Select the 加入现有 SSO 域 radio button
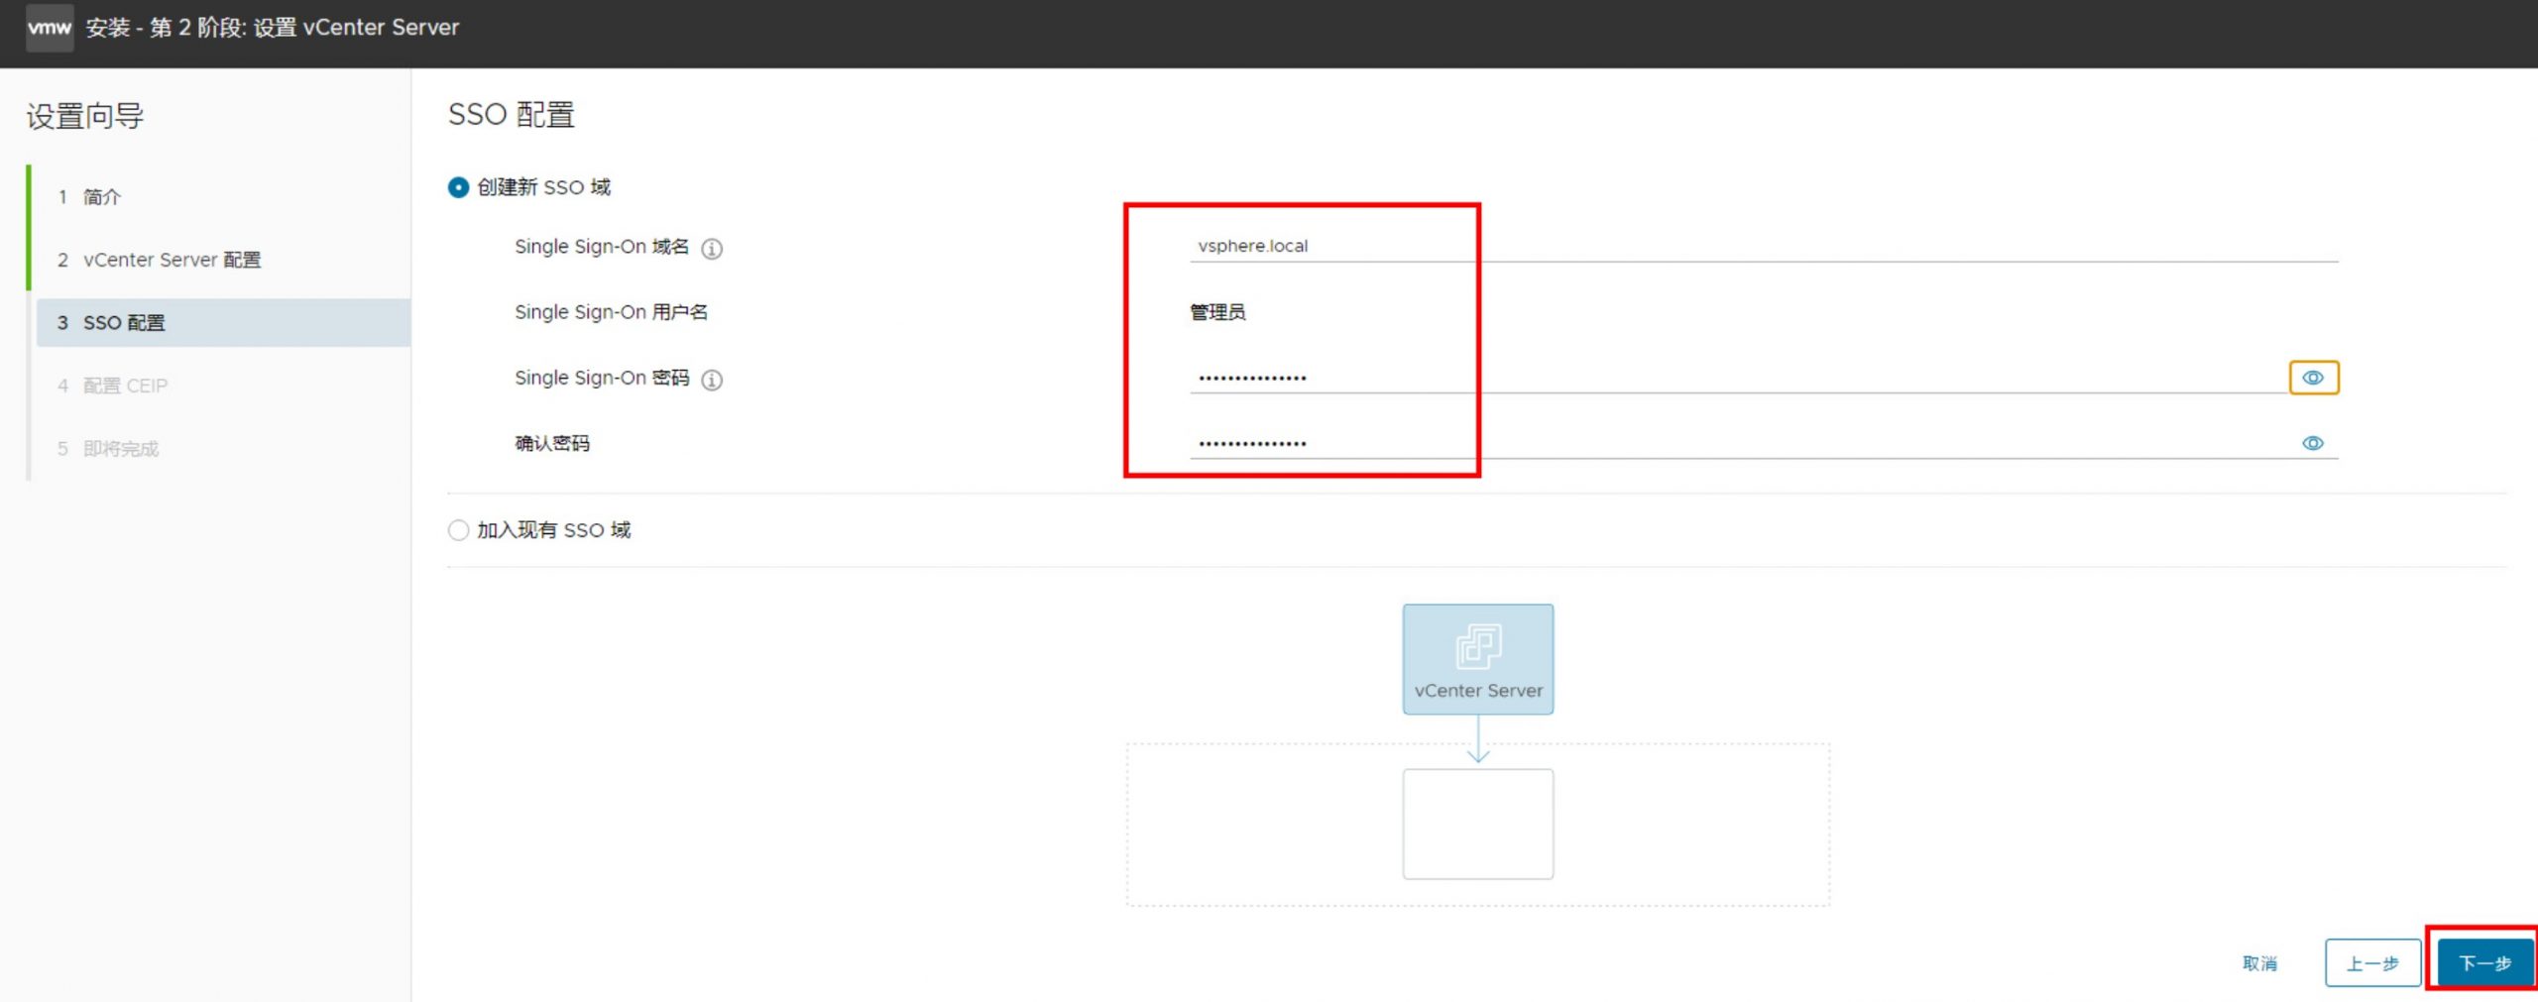Viewport: 2538px width, 1002px height. pyautogui.click(x=458, y=530)
